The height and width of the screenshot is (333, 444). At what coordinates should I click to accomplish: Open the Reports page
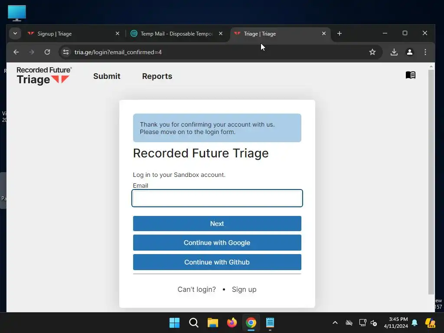point(157,76)
